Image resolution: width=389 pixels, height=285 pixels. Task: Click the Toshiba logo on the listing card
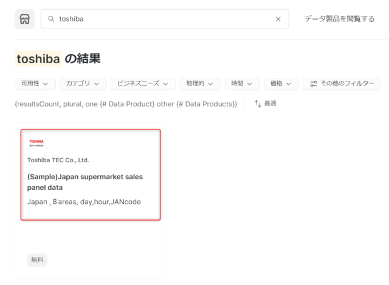36,143
